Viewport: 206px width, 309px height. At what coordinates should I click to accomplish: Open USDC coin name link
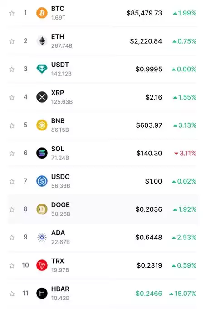(60, 177)
